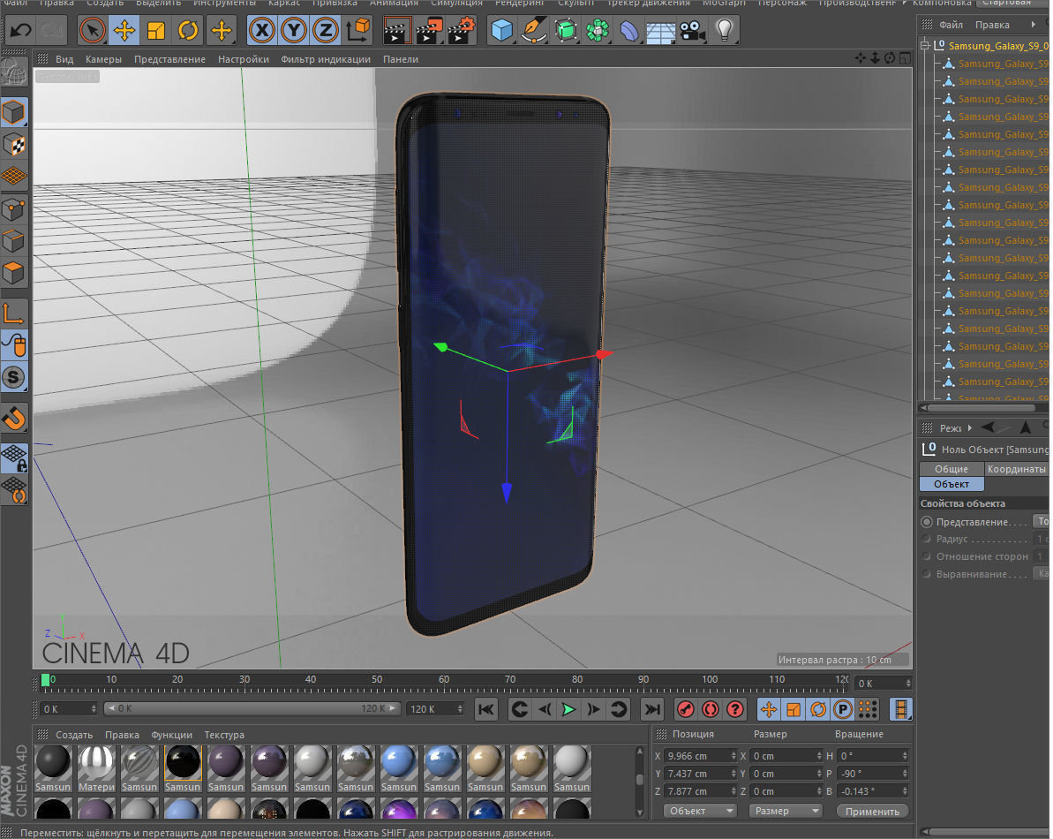Open the Spline pen tool
1053x839 pixels.
click(533, 30)
